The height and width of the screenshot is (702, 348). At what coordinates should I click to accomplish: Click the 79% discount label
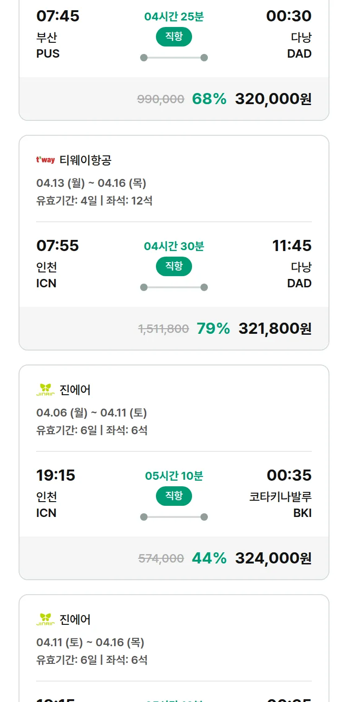click(213, 329)
